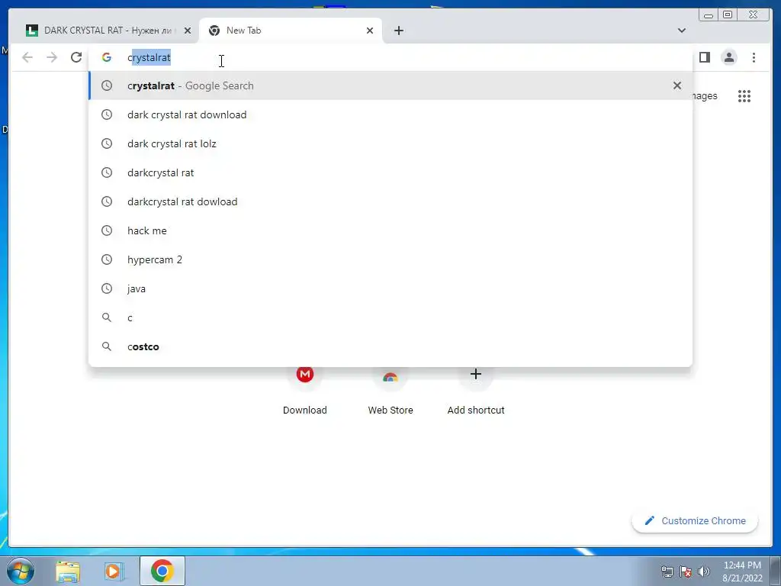Click clock icon beside hypercam 2
This screenshot has width=781, height=586.
tap(107, 259)
